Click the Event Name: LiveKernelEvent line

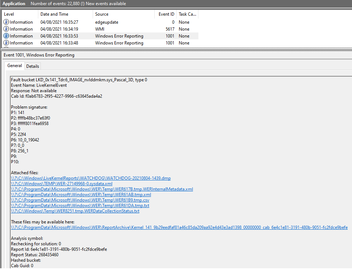click(39, 85)
